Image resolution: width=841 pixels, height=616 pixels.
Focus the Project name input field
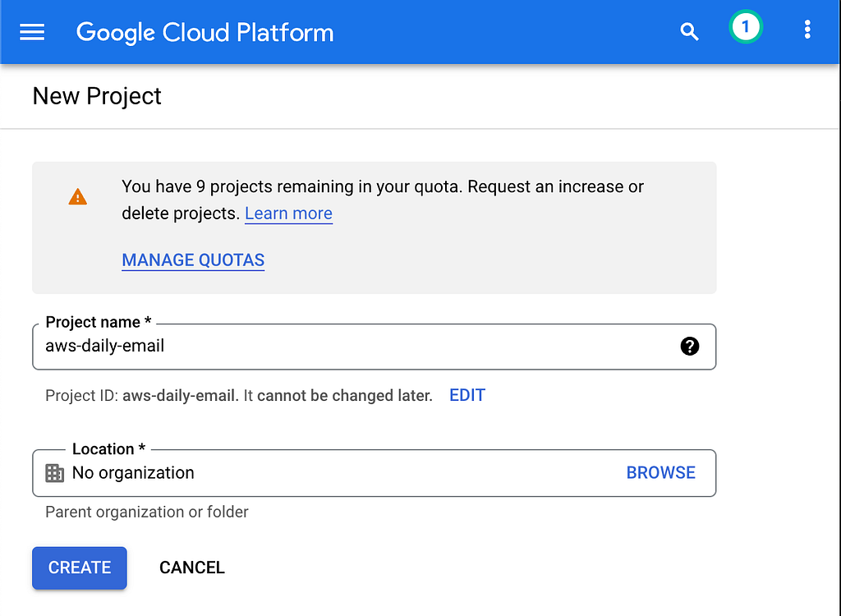pos(375,347)
